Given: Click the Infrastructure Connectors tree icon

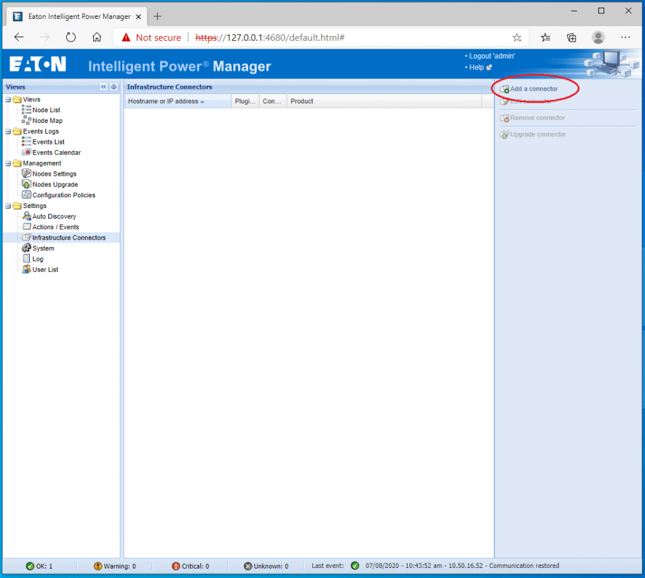Looking at the screenshot, I should (x=26, y=237).
